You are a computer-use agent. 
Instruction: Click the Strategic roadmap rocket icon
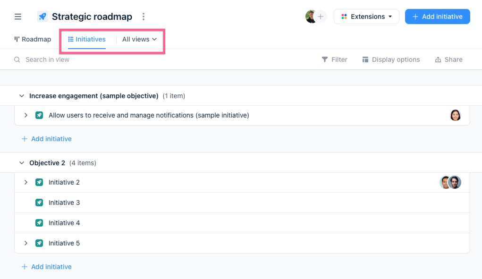point(42,17)
